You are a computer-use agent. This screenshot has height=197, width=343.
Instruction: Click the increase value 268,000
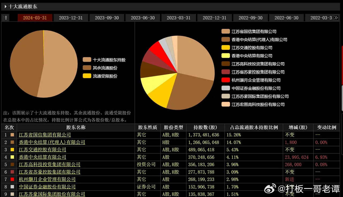293,165
